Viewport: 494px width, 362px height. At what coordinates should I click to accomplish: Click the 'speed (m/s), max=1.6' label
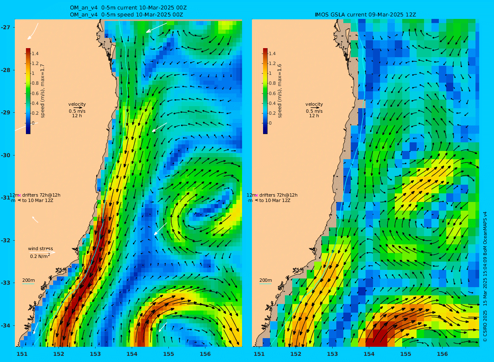click(280, 91)
